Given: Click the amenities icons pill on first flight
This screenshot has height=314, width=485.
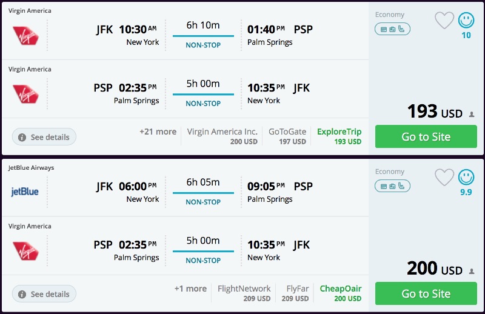Looking at the screenshot, I should tap(392, 28).
